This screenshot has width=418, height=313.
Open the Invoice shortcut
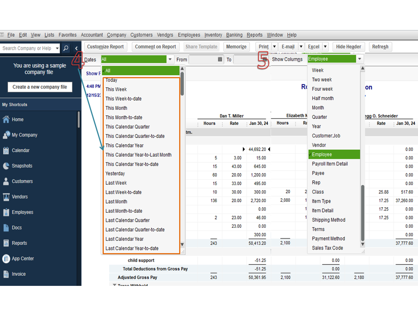(18, 274)
